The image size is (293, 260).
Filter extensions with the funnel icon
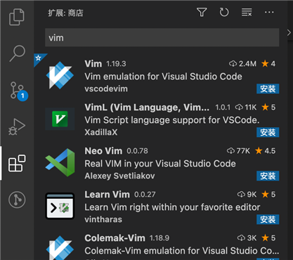[202, 12]
